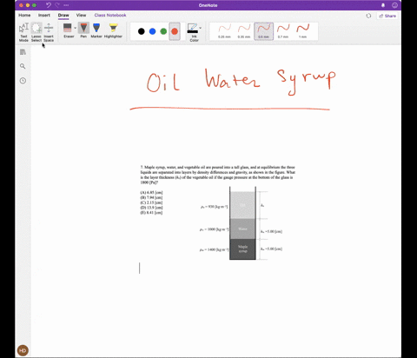
Task: Choose the Insert Space tool
Action: click(49, 32)
